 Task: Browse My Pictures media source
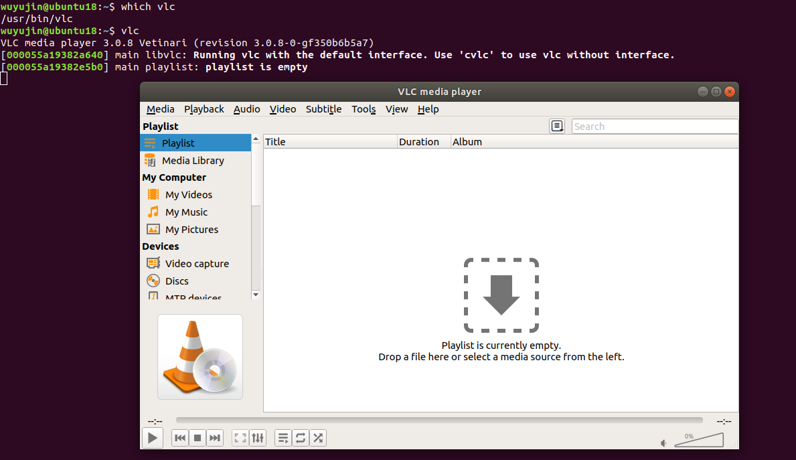pyautogui.click(x=191, y=229)
